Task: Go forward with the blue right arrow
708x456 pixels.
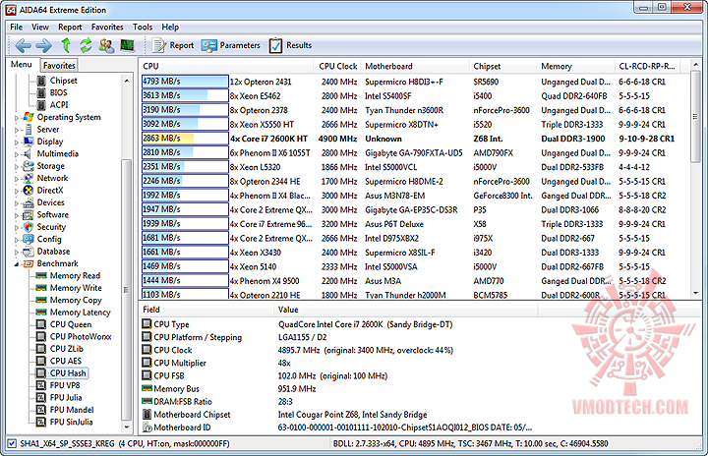Action: 44,45
